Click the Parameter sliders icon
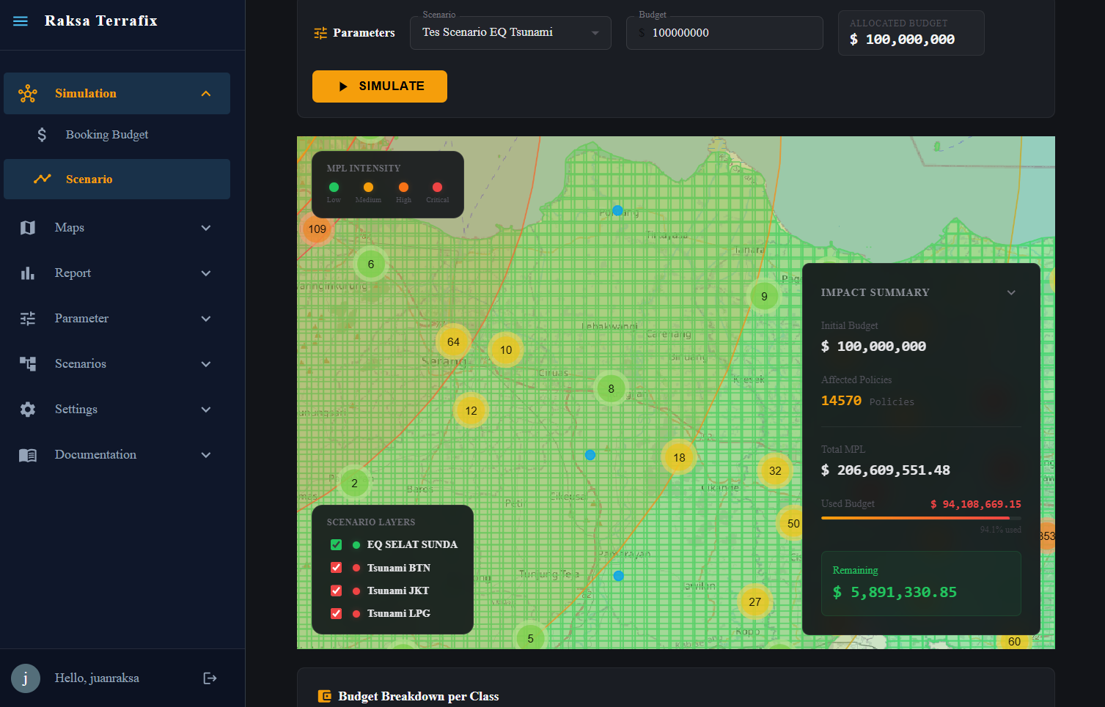 (28, 319)
